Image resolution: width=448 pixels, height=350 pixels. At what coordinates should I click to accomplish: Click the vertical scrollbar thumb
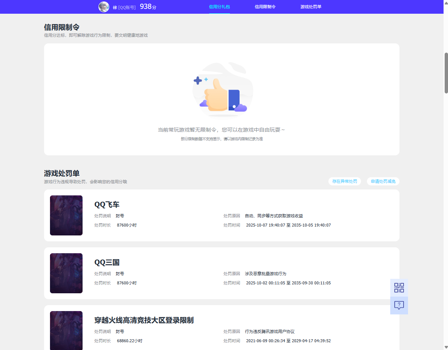tap(446, 73)
